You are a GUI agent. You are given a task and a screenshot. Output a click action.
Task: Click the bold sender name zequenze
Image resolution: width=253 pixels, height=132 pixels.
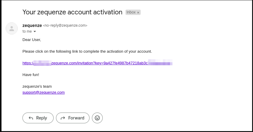pyautogui.click(x=32, y=25)
